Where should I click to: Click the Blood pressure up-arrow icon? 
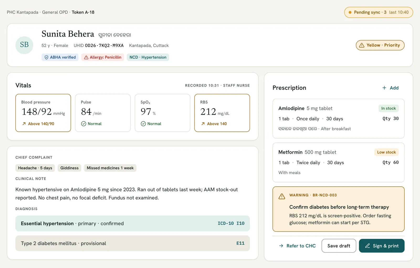[x=24, y=124]
